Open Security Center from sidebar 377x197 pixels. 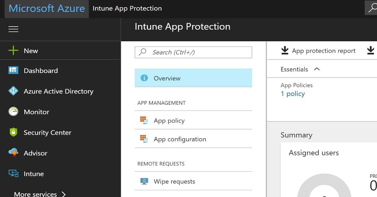60,132
